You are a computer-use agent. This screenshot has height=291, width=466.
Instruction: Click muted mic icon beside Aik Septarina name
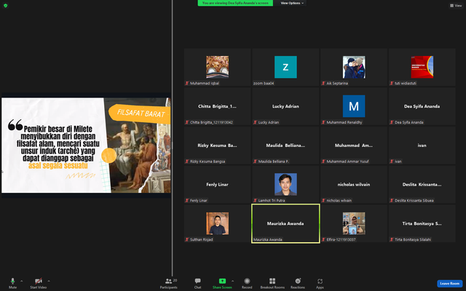tap(323, 84)
